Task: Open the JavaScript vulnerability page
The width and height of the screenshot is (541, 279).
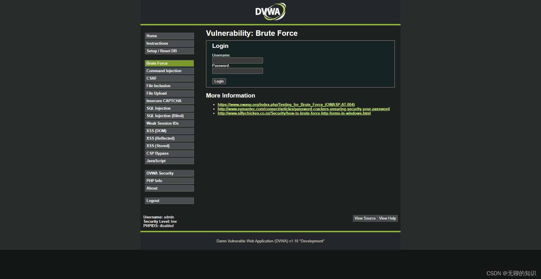Action: coord(169,161)
